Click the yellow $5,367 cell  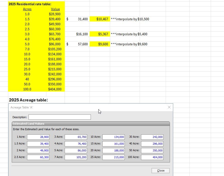coord(100,34)
